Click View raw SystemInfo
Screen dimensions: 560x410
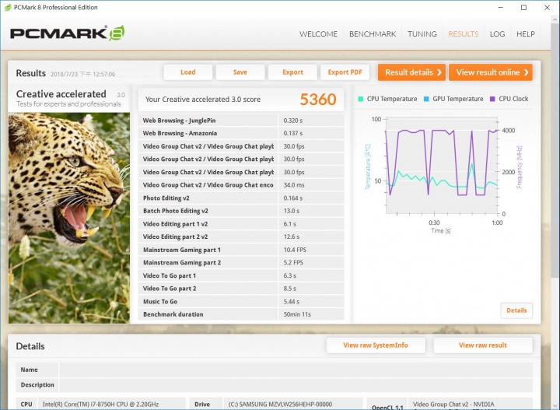[x=376, y=345]
